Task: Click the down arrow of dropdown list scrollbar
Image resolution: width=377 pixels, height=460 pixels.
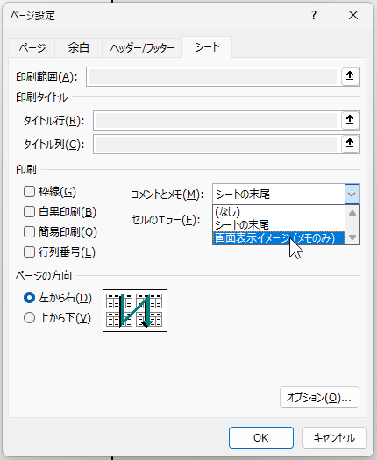Action: pos(352,237)
